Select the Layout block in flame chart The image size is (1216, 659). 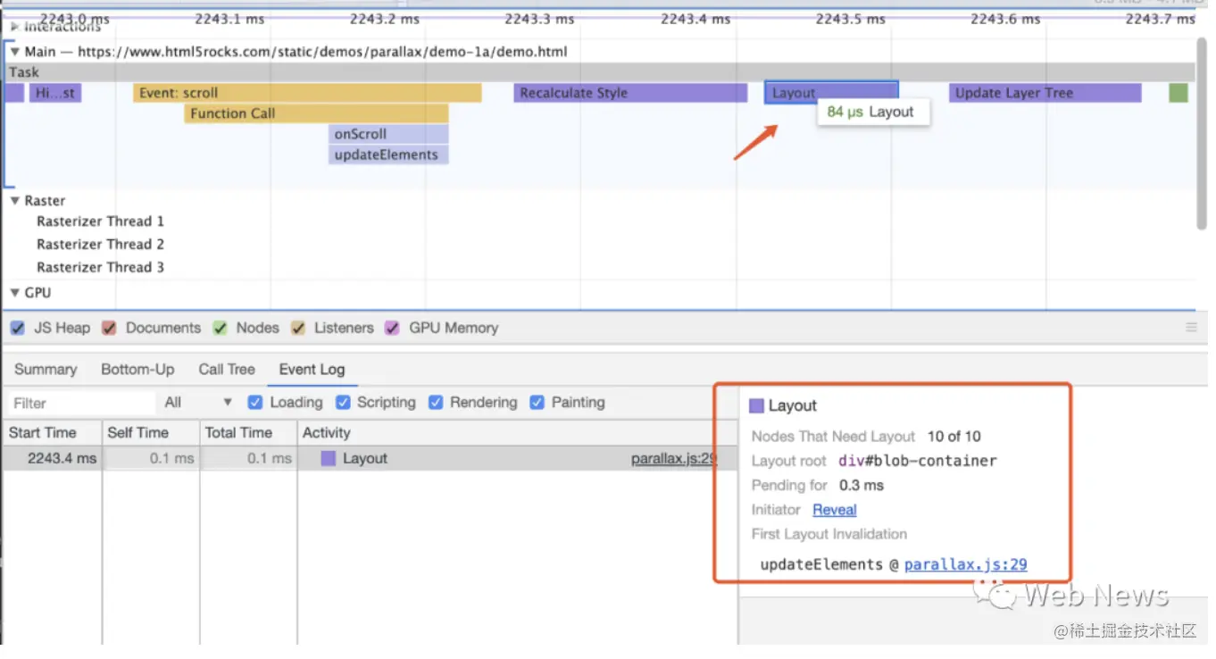(x=831, y=93)
